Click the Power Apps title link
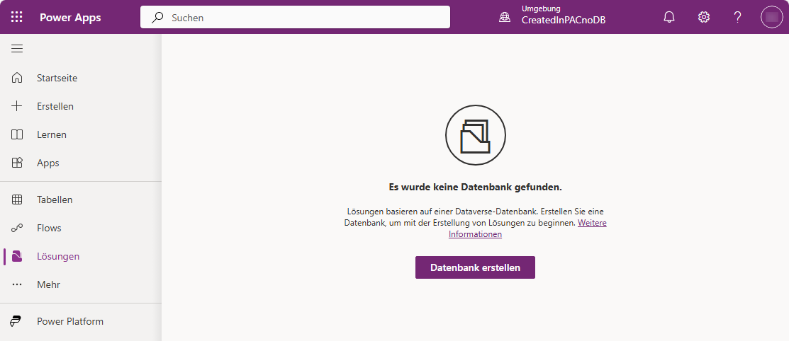Viewport: 789px width, 341px height. [70, 18]
